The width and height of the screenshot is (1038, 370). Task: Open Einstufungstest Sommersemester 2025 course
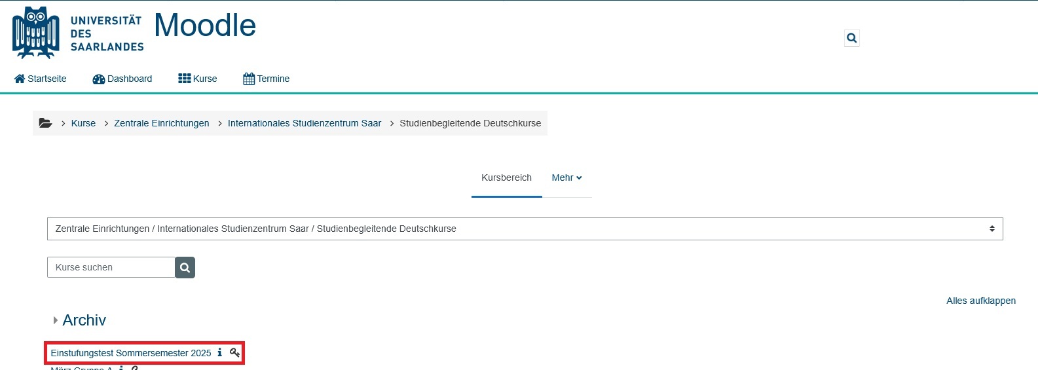131,353
